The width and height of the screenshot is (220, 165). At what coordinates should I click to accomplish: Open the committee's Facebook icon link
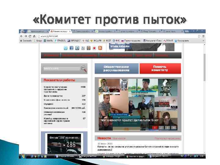(71, 48)
